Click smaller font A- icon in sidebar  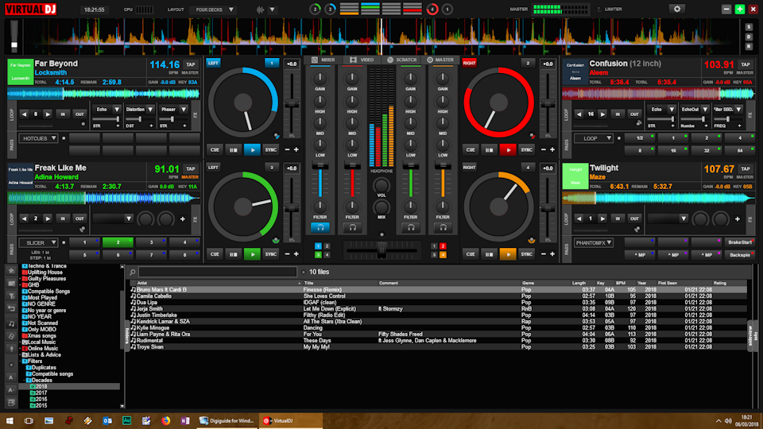coord(11,389)
